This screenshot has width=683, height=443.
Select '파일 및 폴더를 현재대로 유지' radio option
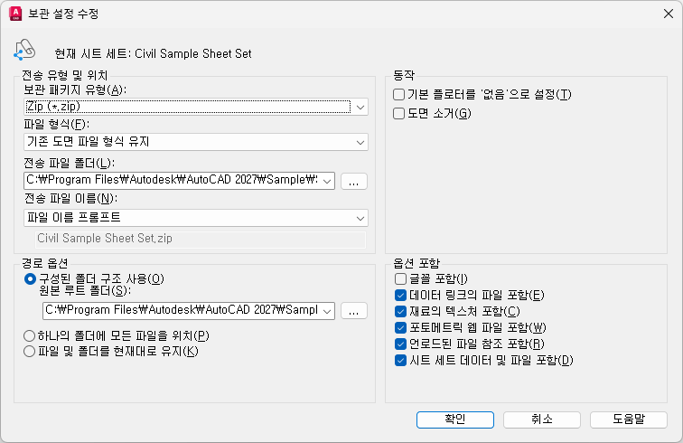pyautogui.click(x=30, y=351)
